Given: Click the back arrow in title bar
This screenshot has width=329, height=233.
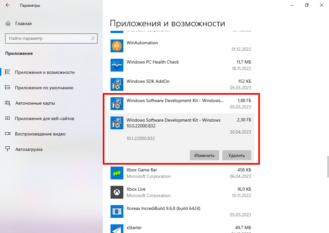Looking at the screenshot, I should coord(8,5).
